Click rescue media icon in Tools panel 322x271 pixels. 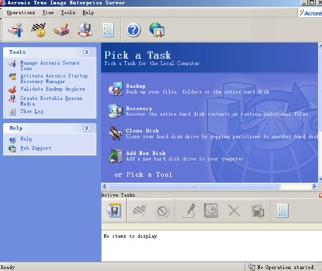pos(13,99)
